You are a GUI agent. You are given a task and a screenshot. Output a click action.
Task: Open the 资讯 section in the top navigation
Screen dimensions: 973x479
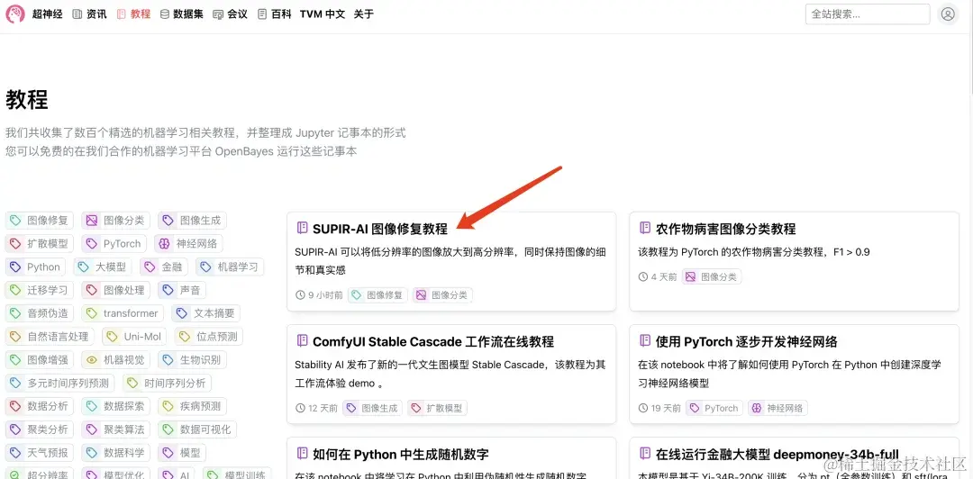coord(89,14)
